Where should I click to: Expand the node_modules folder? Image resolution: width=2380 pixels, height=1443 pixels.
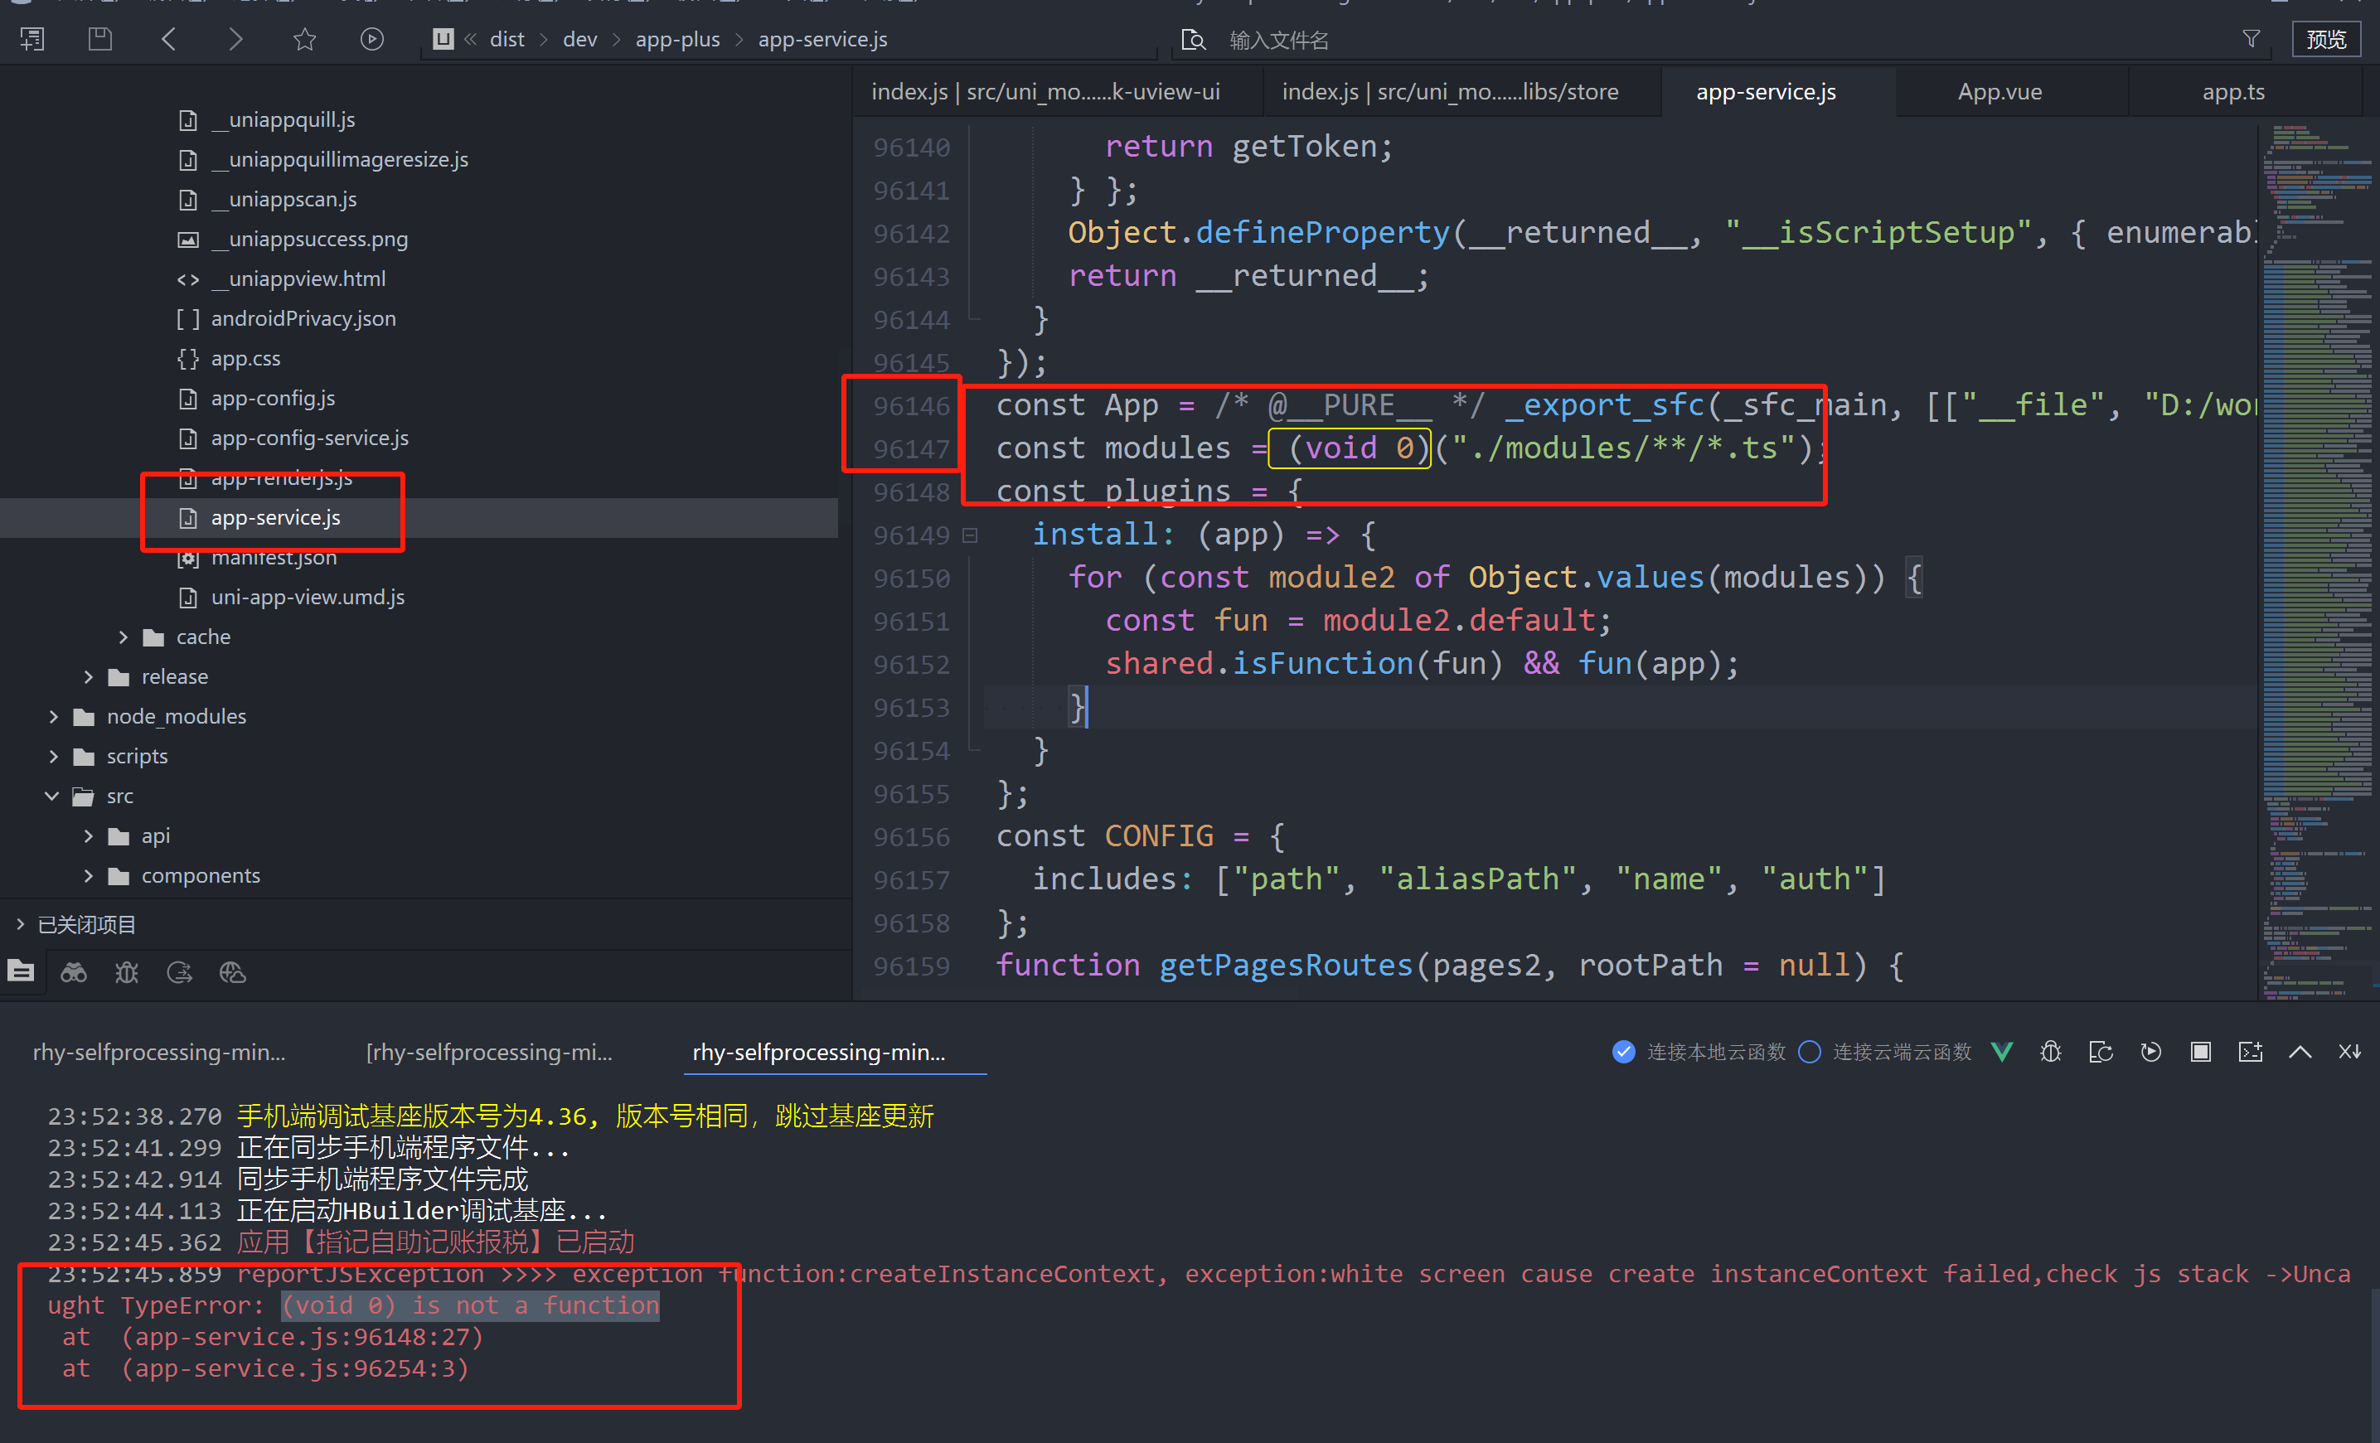click(x=54, y=717)
